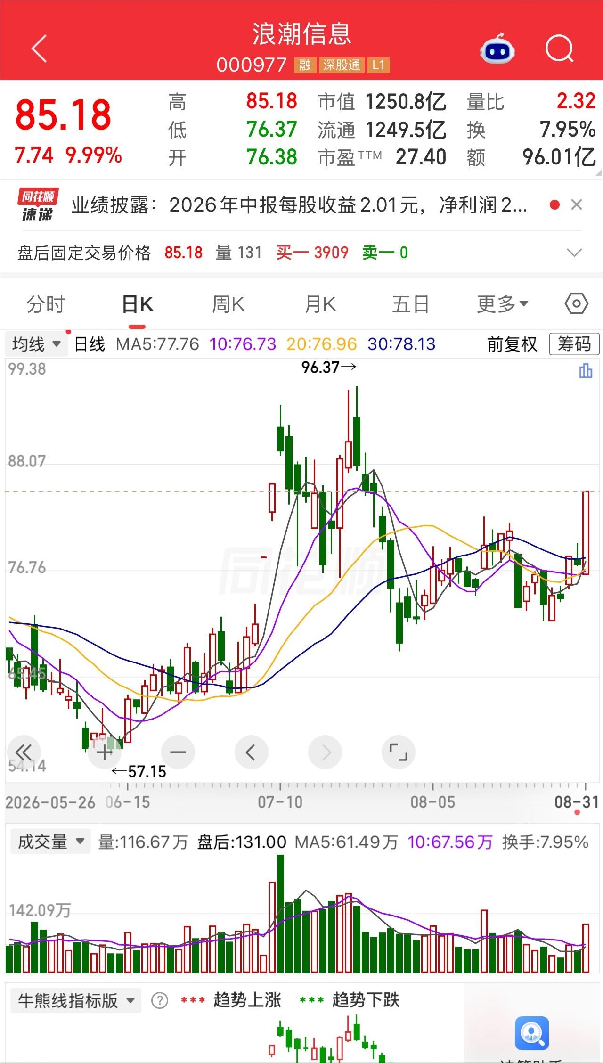
Task: Open help for 牛熊线 indicator
Action: pyautogui.click(x=160, y=1001)
